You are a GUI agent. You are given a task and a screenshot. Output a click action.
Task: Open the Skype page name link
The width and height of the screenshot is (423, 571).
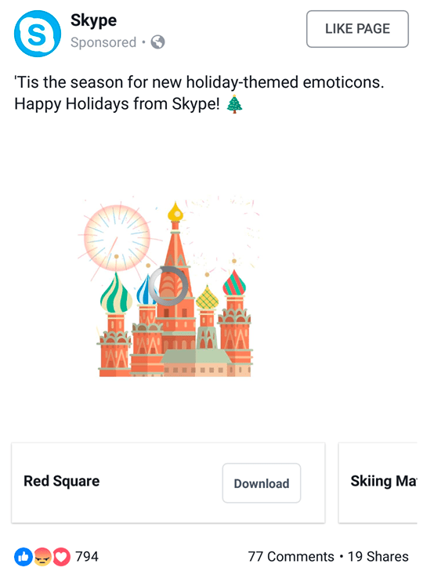(94, 20)
